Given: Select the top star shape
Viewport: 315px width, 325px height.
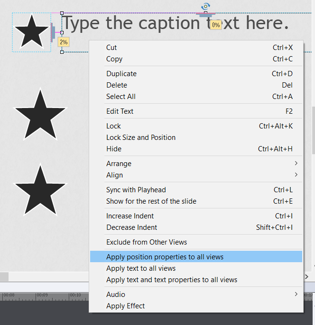Looking at the screenshot, I should click(32, 32).
